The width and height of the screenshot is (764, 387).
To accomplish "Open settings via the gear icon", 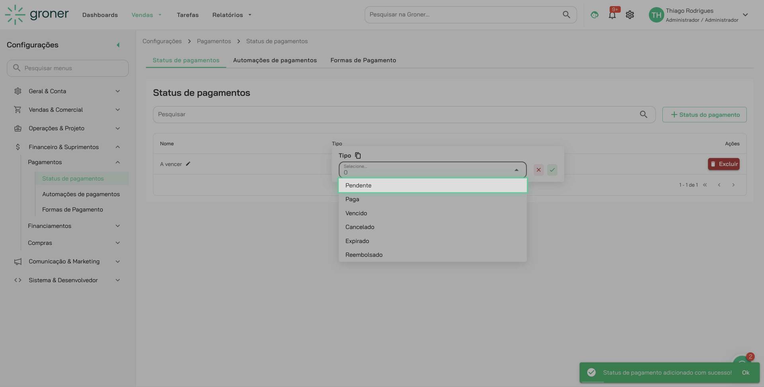I will [x=630, y=15].
